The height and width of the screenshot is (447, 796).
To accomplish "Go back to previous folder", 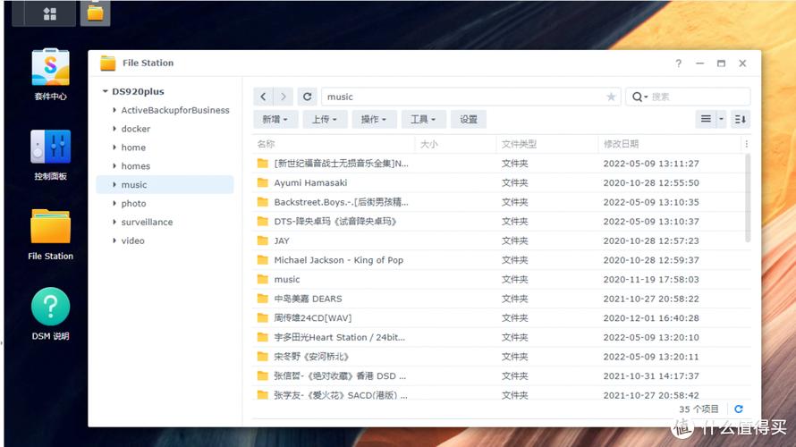I will click(x=263, y=97).
